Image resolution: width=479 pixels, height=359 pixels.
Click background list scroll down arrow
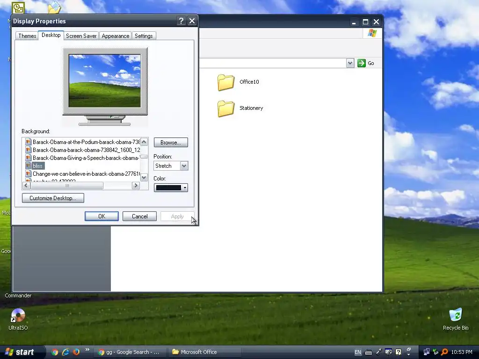coord(144,178)
